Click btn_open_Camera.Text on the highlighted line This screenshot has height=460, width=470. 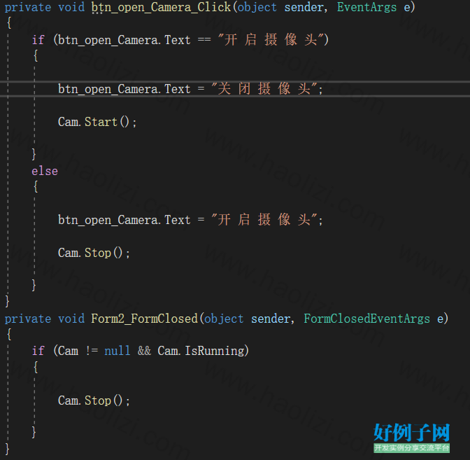click(124, 89)
